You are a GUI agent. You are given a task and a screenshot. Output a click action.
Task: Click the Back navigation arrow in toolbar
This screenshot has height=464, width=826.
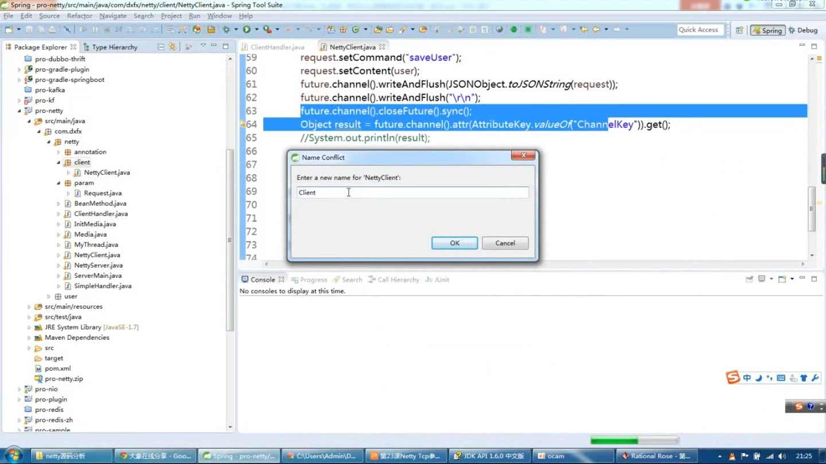click(596, 29)
